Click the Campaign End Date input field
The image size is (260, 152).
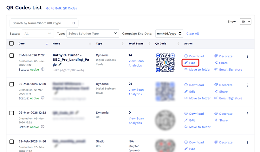click(169, 34)
